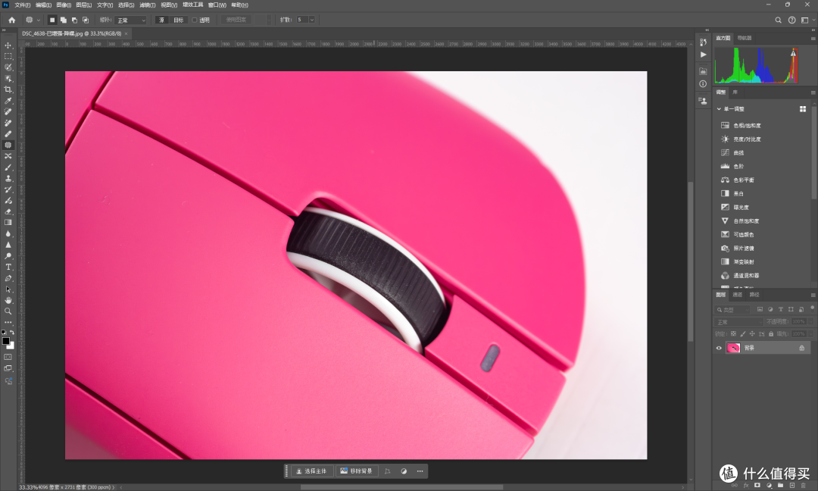The height and width of the screenshot is (491, 818).
Task: Click the 背景 layer thumbnail
Action: coord(733,348)
